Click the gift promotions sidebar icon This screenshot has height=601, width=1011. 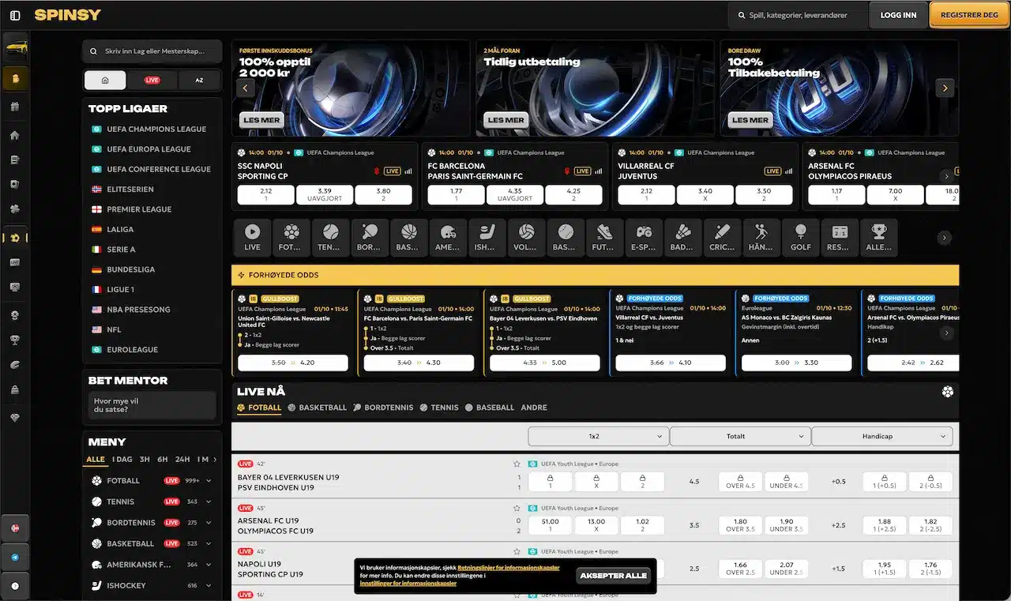pyautogui.click(x=14, y=107)
